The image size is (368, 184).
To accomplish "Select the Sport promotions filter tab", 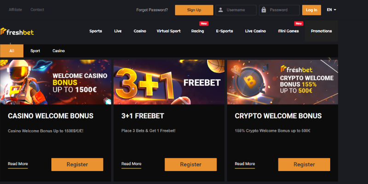I will (35, 51).
